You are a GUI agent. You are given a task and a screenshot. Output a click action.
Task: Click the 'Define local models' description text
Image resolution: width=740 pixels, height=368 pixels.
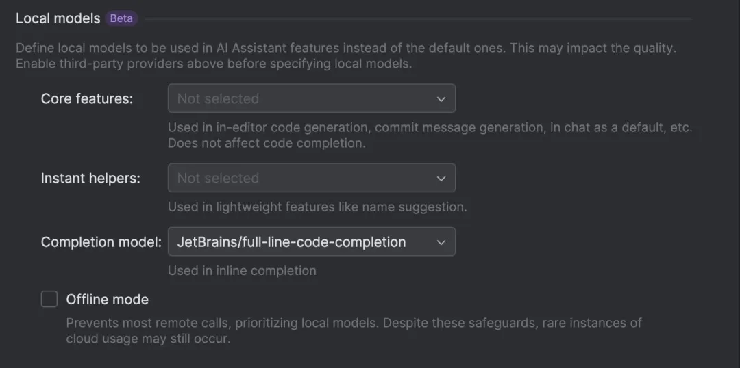pos(347,55)
